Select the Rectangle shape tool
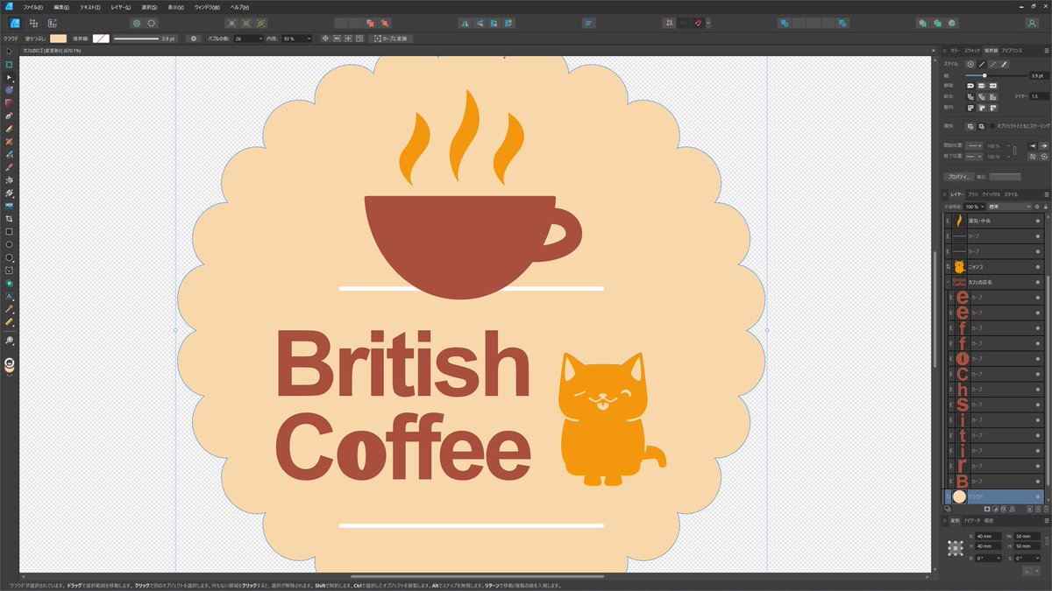Screen dimensions: 1052x591 [10, 231]
